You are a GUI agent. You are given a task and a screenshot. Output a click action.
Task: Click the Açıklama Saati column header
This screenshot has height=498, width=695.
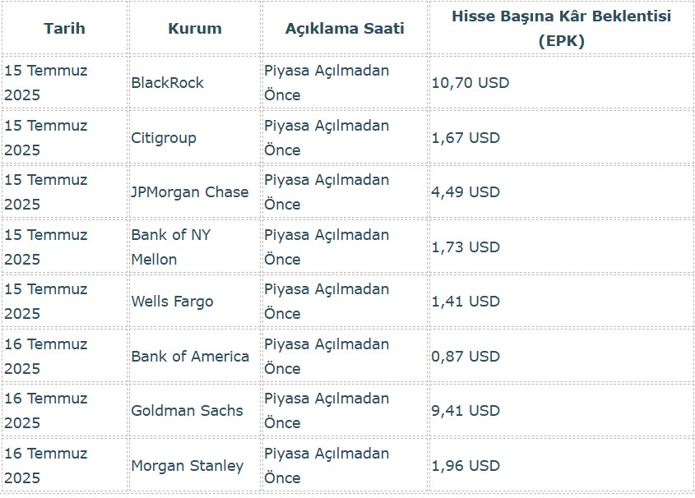click(345, 29)
